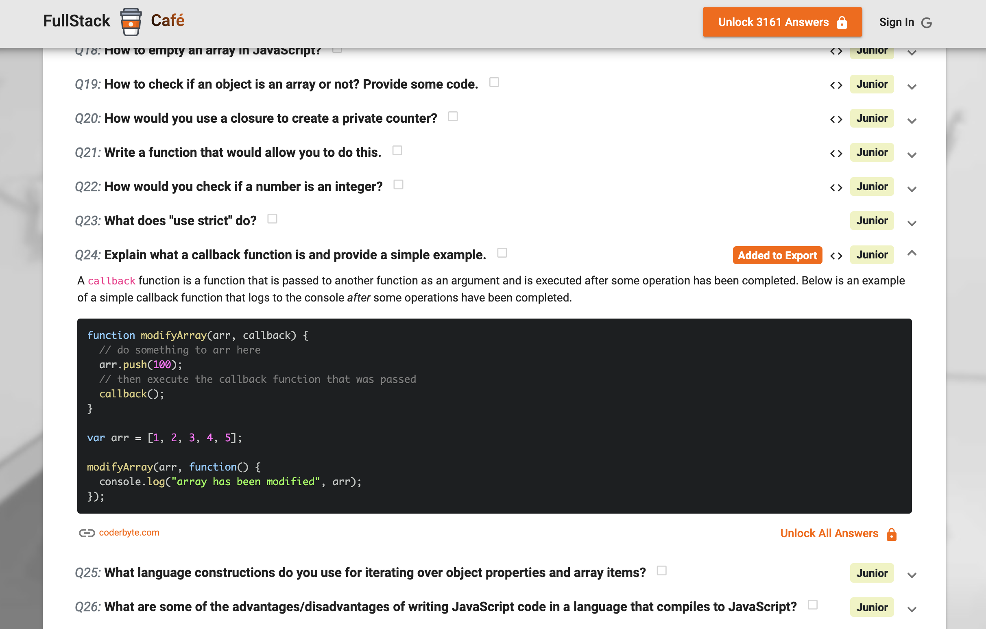
Task: Click the Junior difficulty tag on Q23
Action: pyautogui.click(x=872, y=221)
